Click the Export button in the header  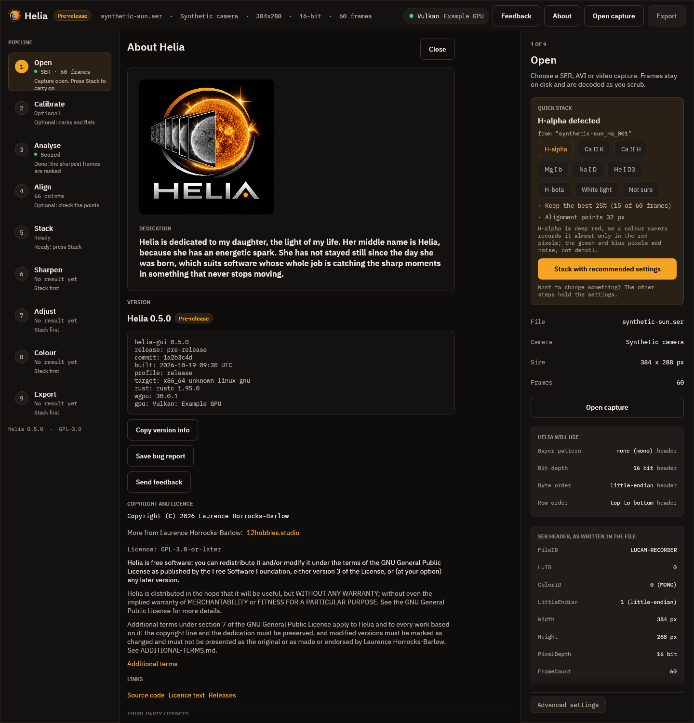point(667,16)
